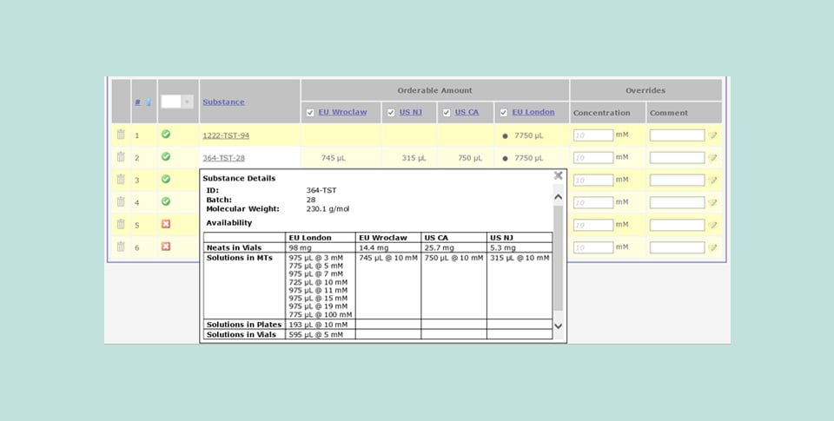Close the Substance Details popup

(559, 175)
